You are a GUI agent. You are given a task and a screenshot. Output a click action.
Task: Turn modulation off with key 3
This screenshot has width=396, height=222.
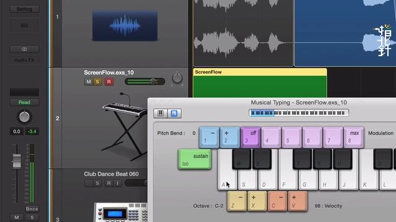[251, 138]
